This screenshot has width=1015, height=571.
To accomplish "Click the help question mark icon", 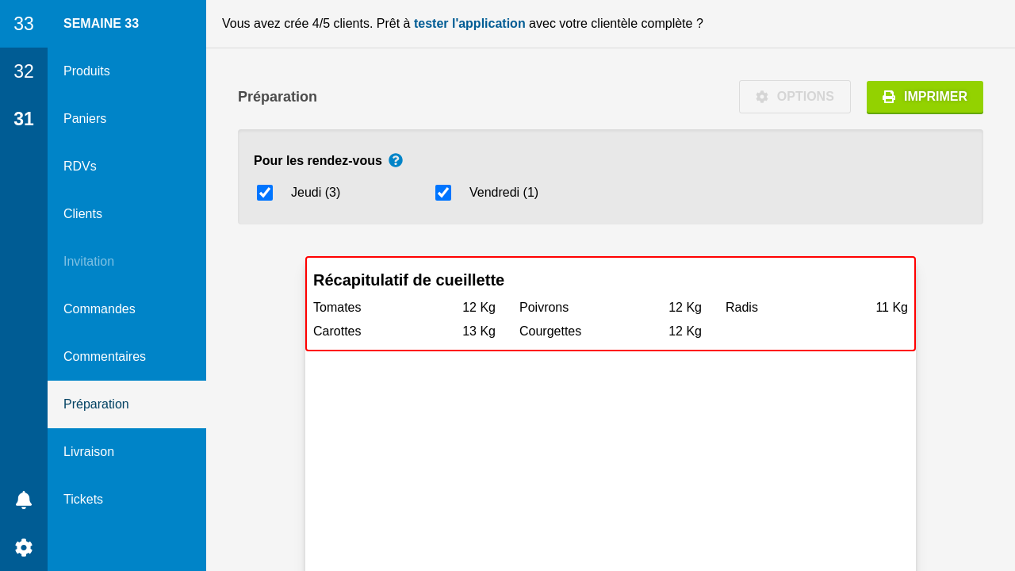I will pyautogui.click(x=396, y=160).
